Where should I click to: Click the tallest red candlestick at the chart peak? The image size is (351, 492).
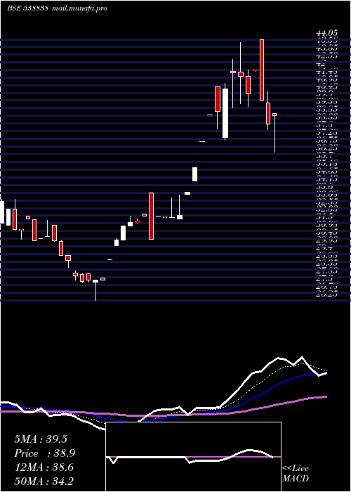pyautogui.click(x=262, y=70)
